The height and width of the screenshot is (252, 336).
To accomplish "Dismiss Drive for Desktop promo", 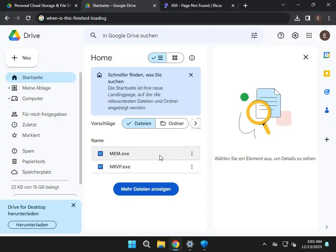I will tap(73, 205).
